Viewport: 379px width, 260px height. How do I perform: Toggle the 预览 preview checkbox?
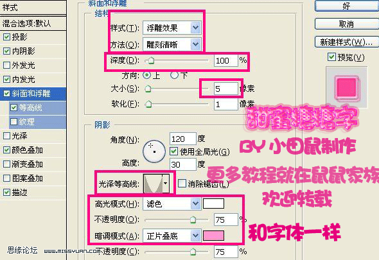point(331,57)
